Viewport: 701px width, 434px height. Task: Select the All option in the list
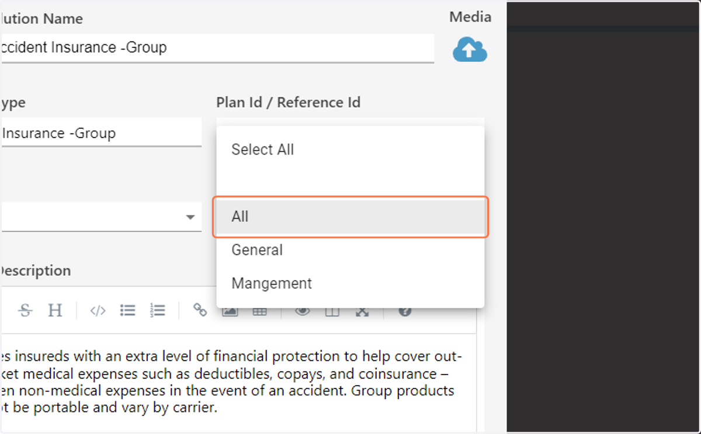pos(350,216)
